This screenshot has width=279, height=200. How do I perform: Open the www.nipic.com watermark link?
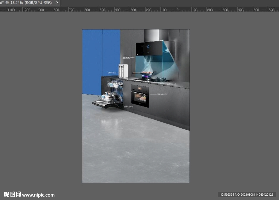coord(38,195)
